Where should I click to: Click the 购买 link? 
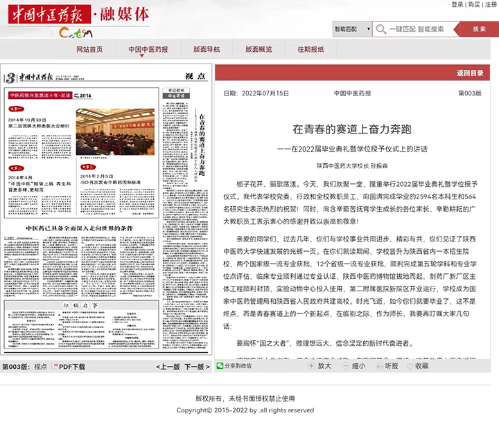pyautogui.click(x=474, y=4)
